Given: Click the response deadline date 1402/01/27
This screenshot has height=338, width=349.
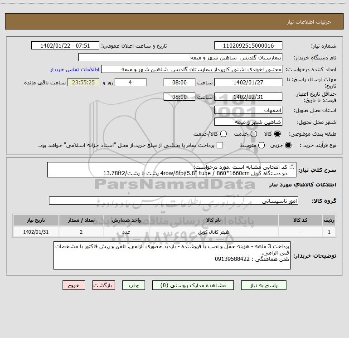Looking at the screenshot, I should pos(248,82).
